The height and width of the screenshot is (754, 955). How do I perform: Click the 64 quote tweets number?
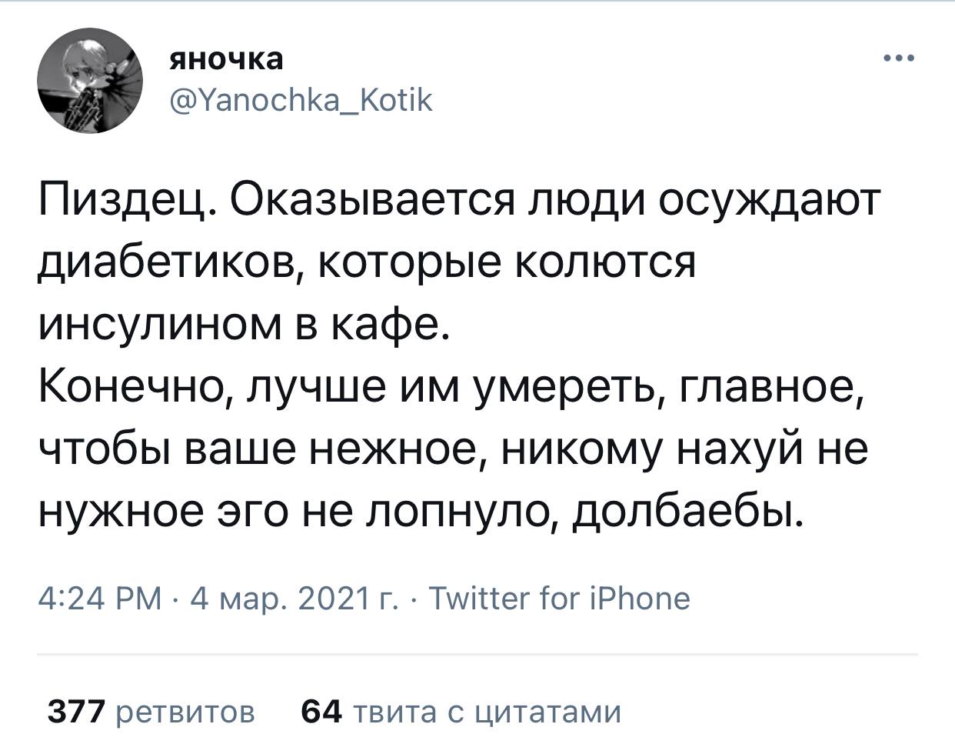(321, 712)
